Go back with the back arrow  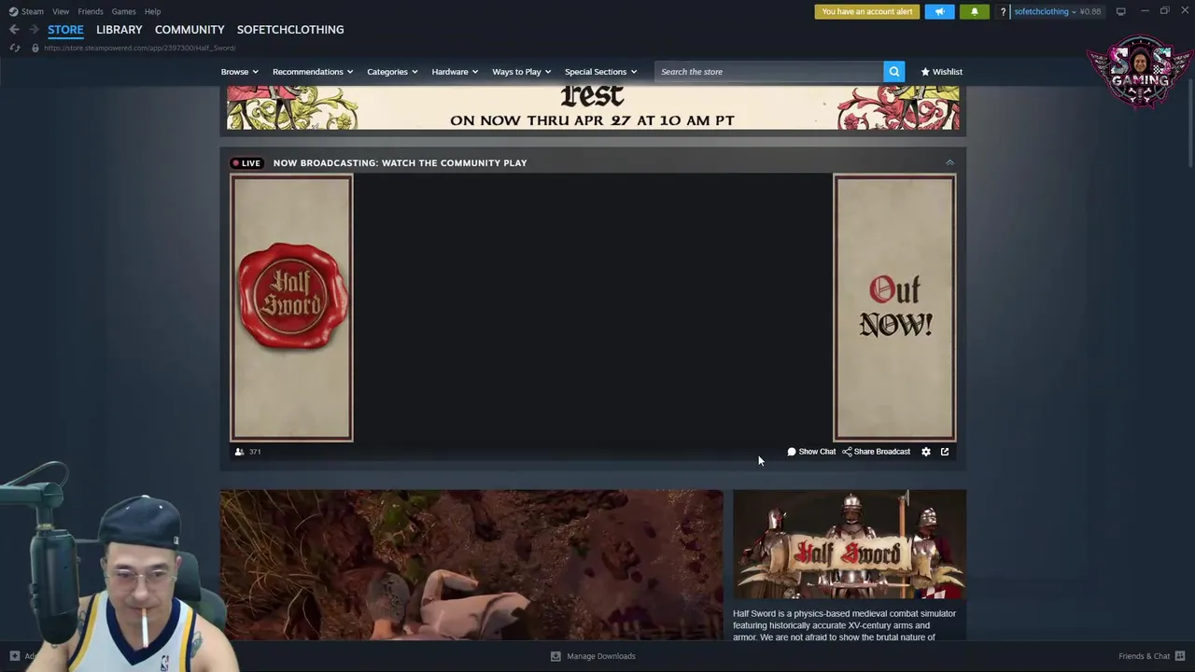14,30
